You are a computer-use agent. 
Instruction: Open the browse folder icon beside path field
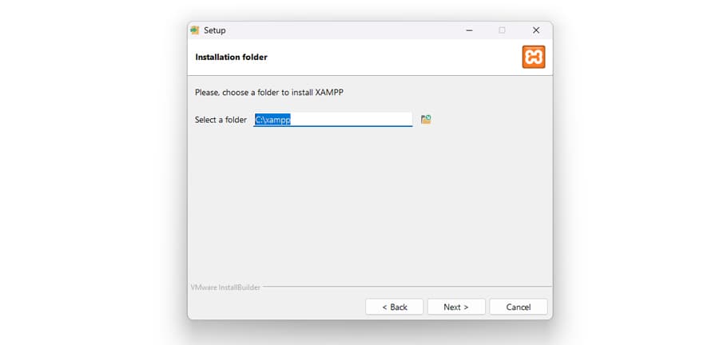coord(426,120)
